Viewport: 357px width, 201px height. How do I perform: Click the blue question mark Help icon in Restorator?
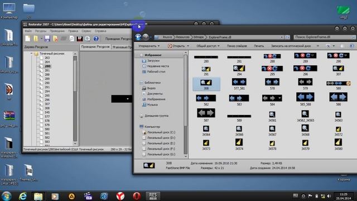(96, 39)
